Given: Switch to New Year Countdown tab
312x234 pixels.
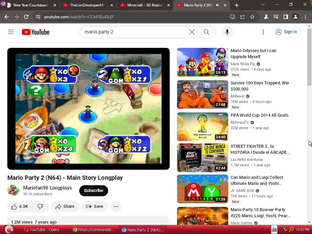Looking at the screenshot, I should click(30, 5).
